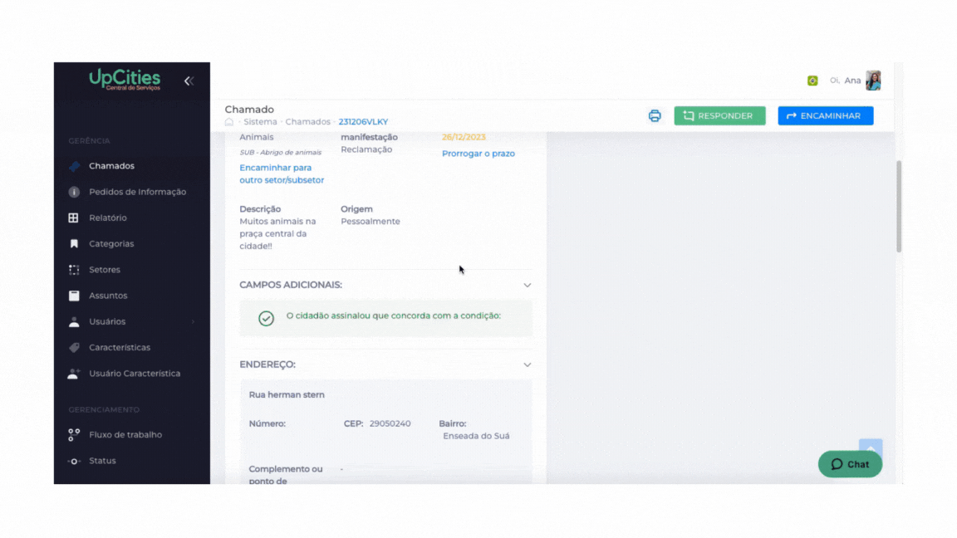Image resolution: width=957 pixels, height=538 pixels.
Task: Open the Categorias menu item
Action: 111,244
